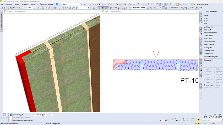223x125 pixels.
Task: Select evidenzia oggetti option
Action: [x=18, y=115]
